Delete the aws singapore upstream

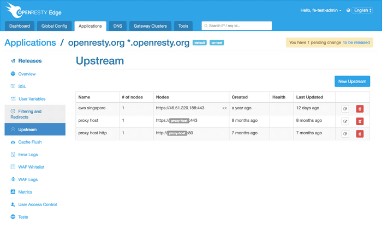coord(360,109)
